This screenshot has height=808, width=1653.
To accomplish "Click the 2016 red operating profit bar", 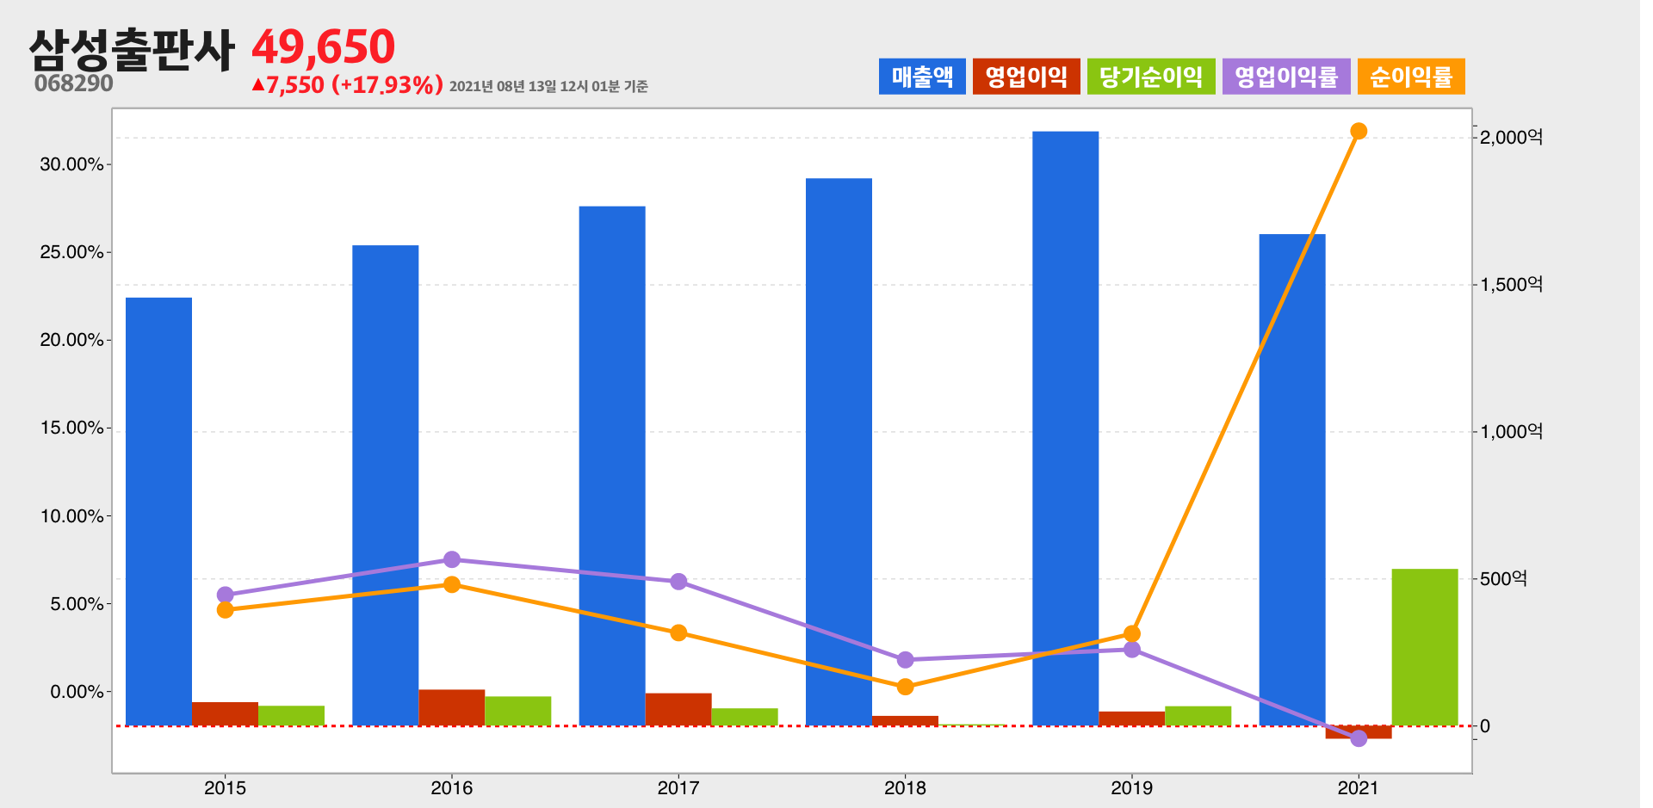I will tap(452, 708).
